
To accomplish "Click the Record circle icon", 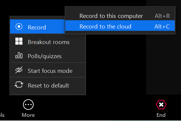I will [19, 27].
